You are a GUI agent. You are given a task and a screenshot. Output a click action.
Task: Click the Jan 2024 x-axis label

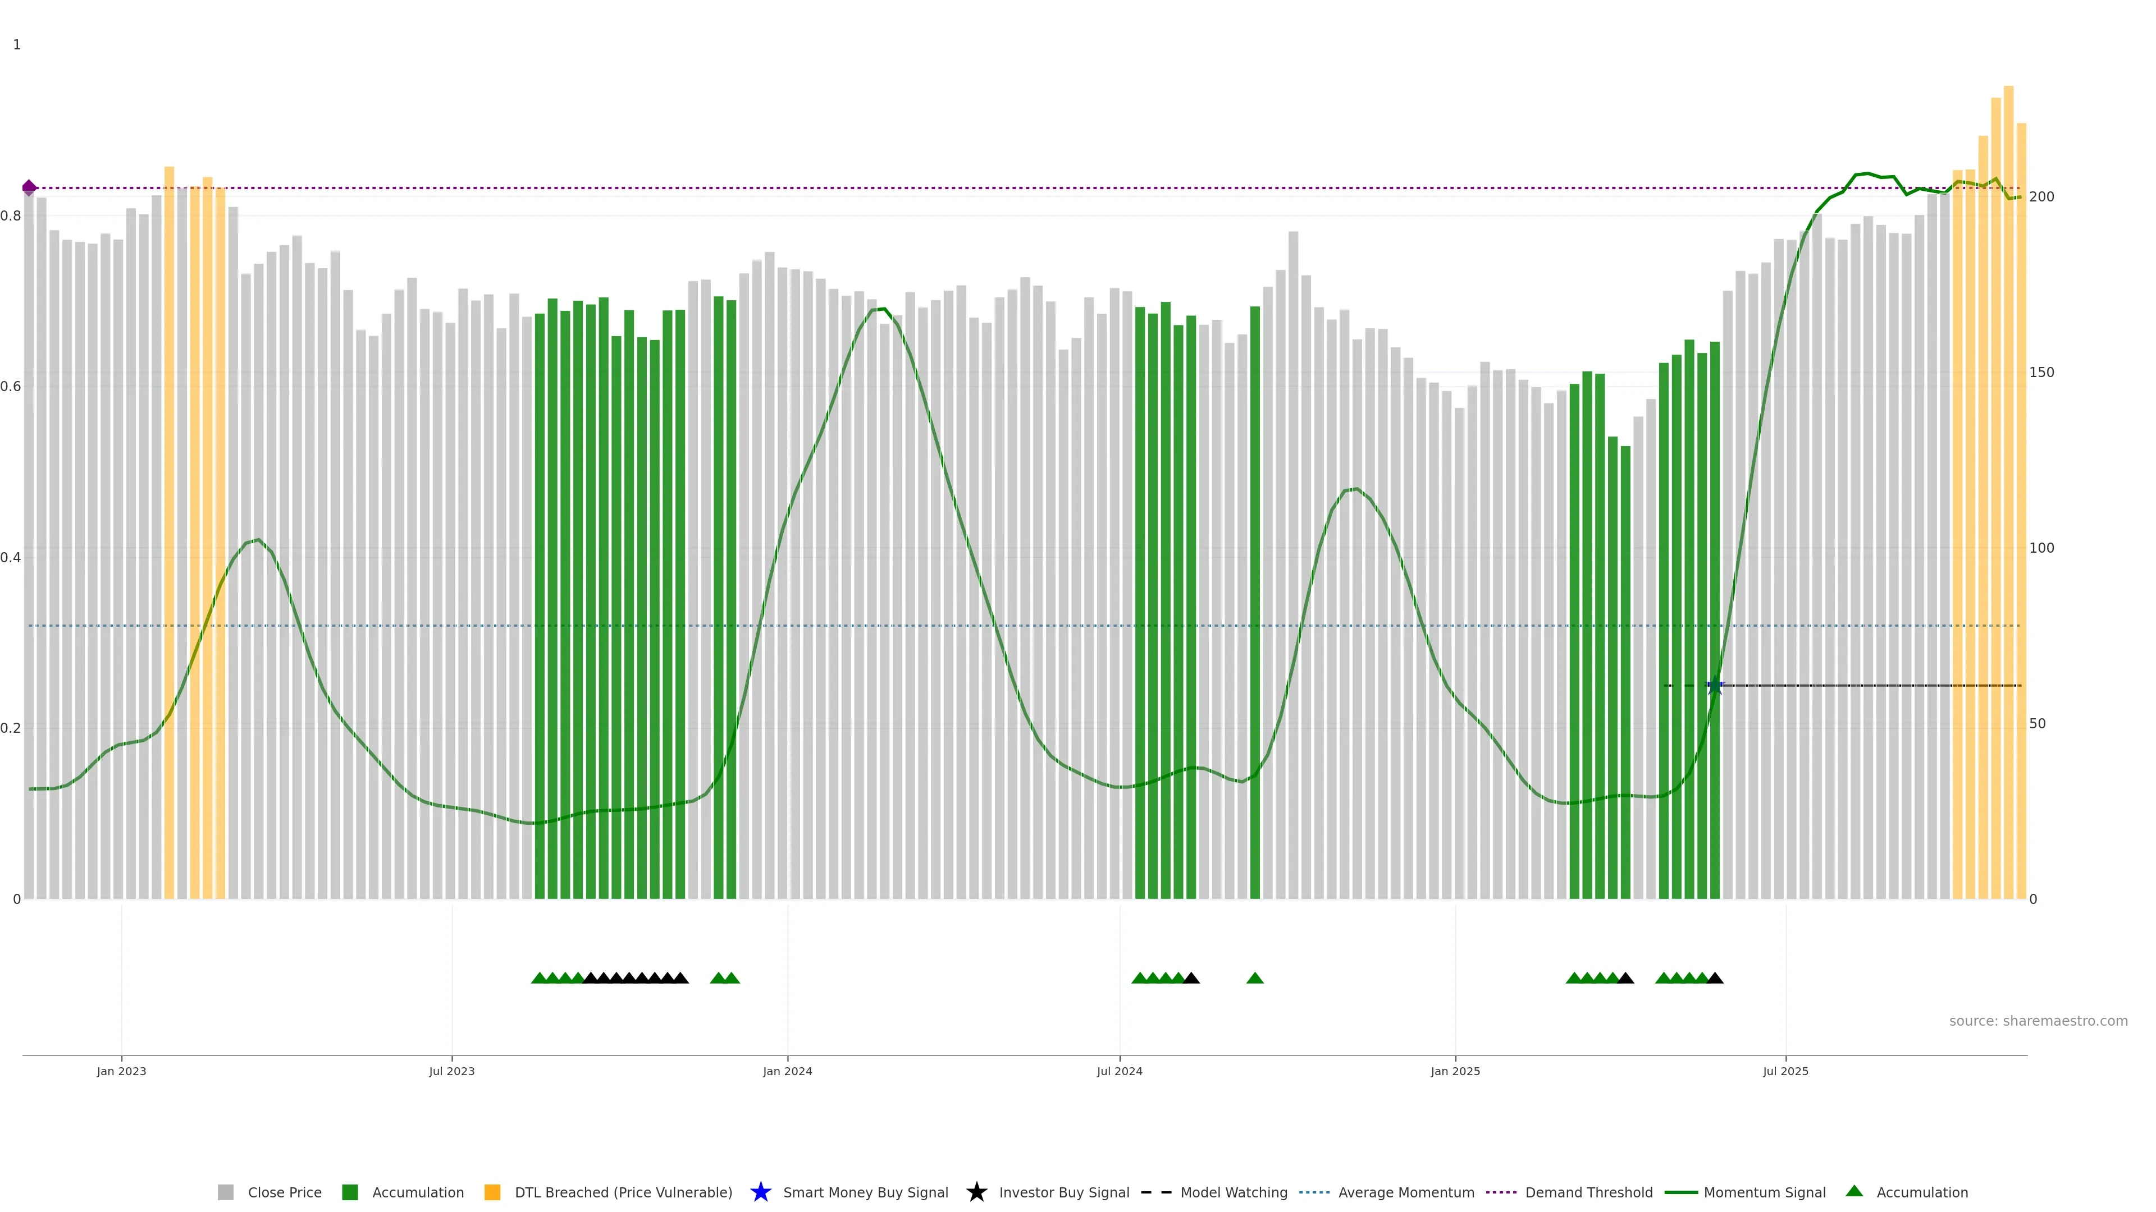(787, 1071)
